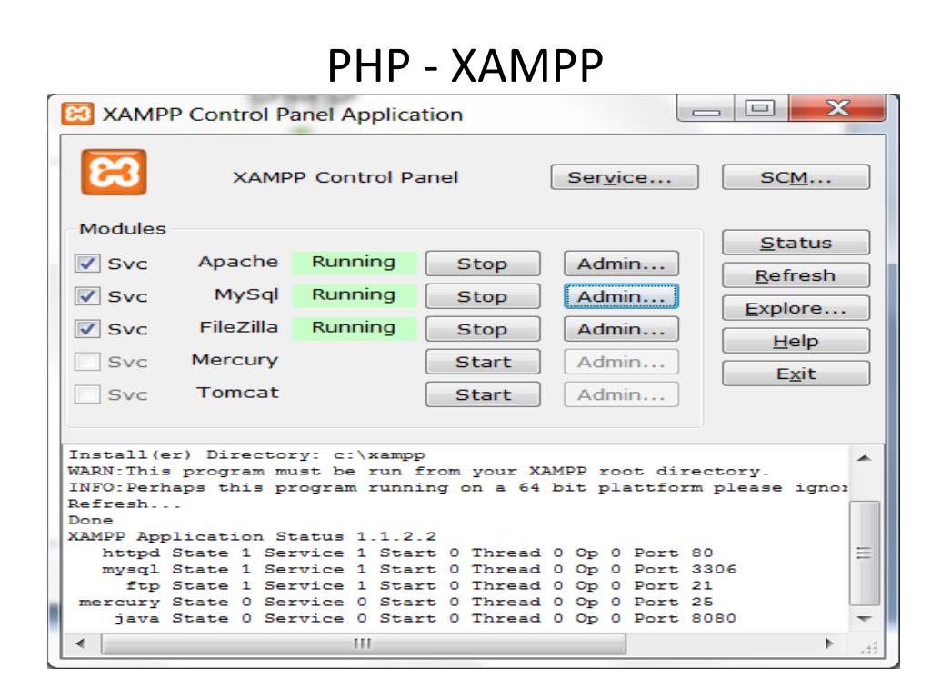Viewport: 931px width, 698px height.
Task: Uncheck the Apache Svc checkbox
Action: tap(87, 263)
